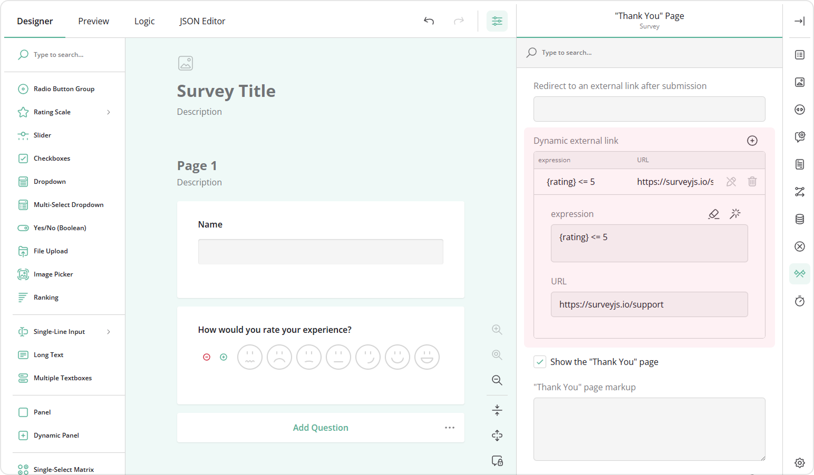Image resolution: width=814 pixels, height=475 pixels.
Task: Open the Data category in property grid
Action: tap(799, 219)
